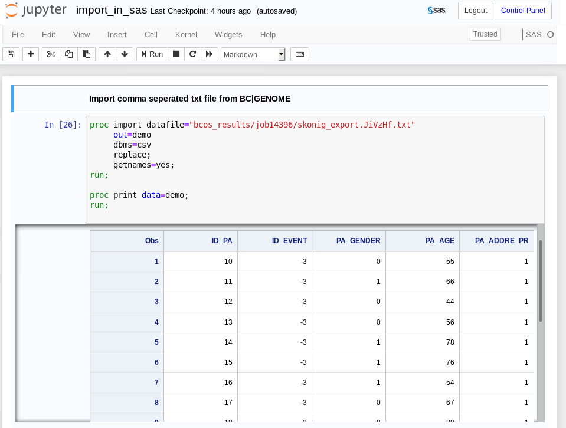This screenshot has height=428, width=566.
Task: Open the cell type Markdown dropdown
Action: [x=253, y=54]
